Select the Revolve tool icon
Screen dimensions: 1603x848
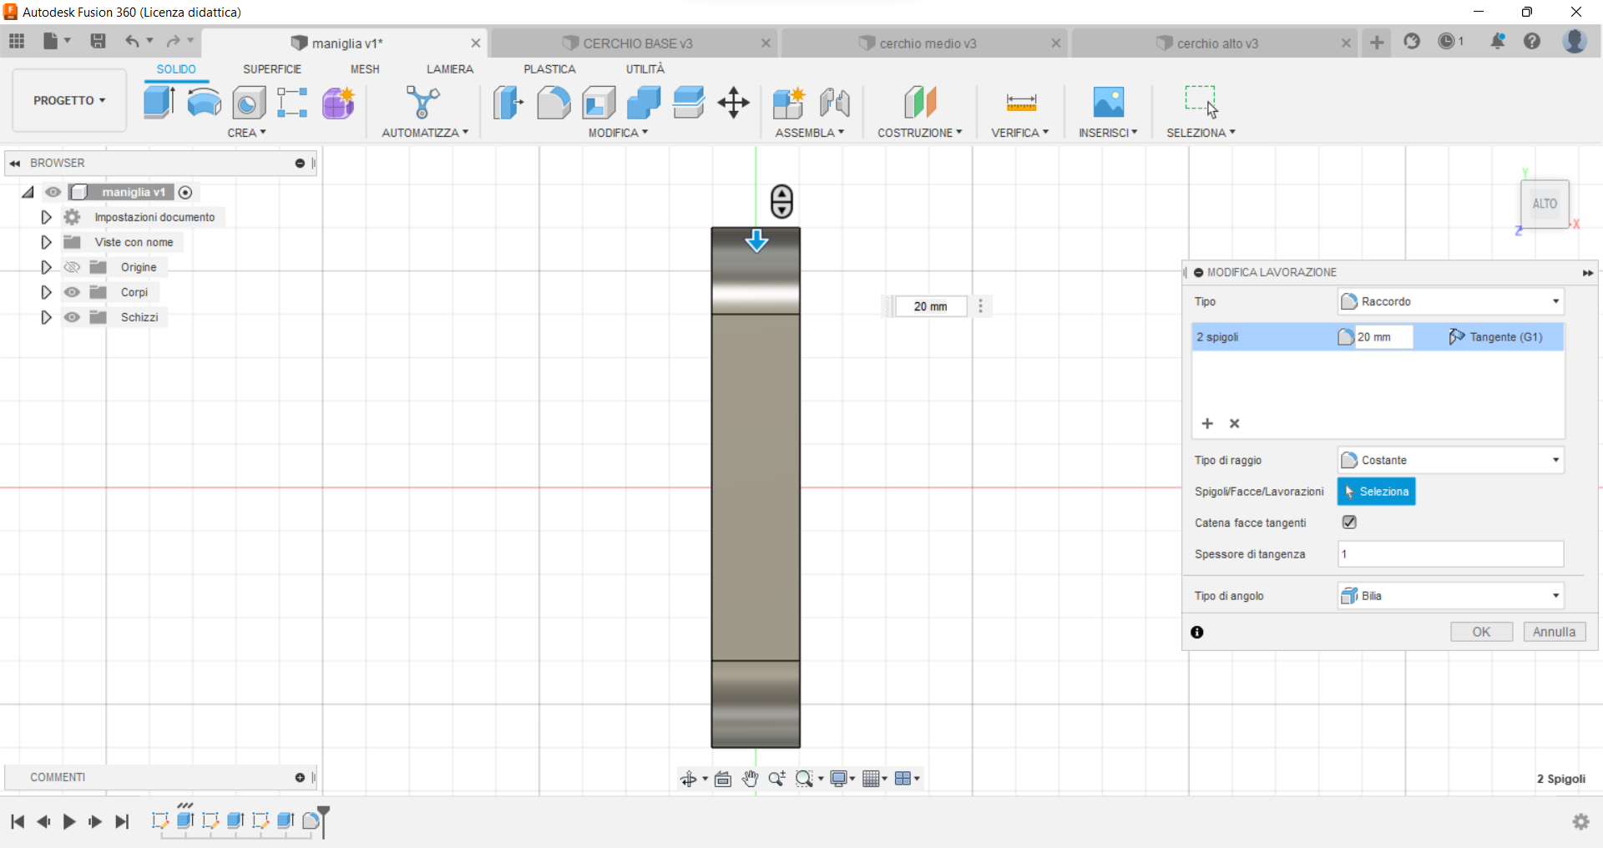pyautogui.click(x=204, y=103)
